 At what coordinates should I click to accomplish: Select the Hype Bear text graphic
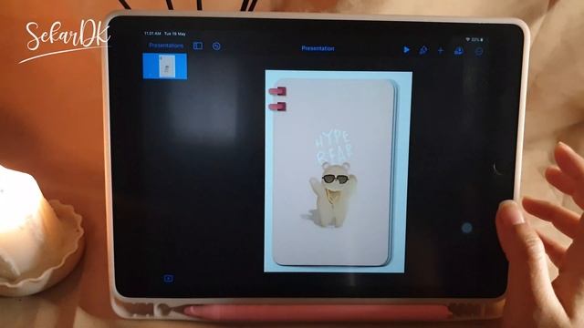(x=334, y=146)
